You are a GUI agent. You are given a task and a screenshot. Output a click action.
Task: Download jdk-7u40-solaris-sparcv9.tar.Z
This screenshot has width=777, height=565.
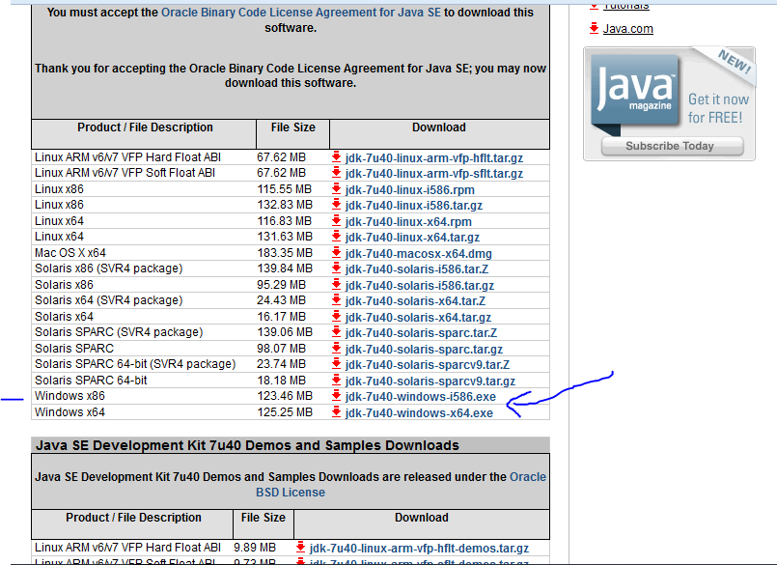(x=428, y=365)
